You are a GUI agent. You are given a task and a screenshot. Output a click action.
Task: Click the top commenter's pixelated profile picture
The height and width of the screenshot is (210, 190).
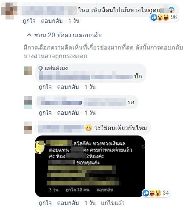tap(9, 11)
